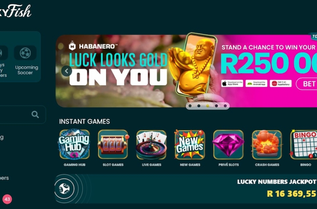Click the AppGallery download badge
This screenshot has width=317, height=209.
281,84
